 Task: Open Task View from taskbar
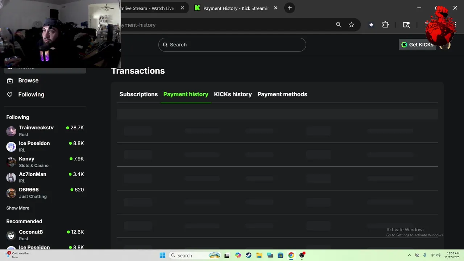pos(227,255)
